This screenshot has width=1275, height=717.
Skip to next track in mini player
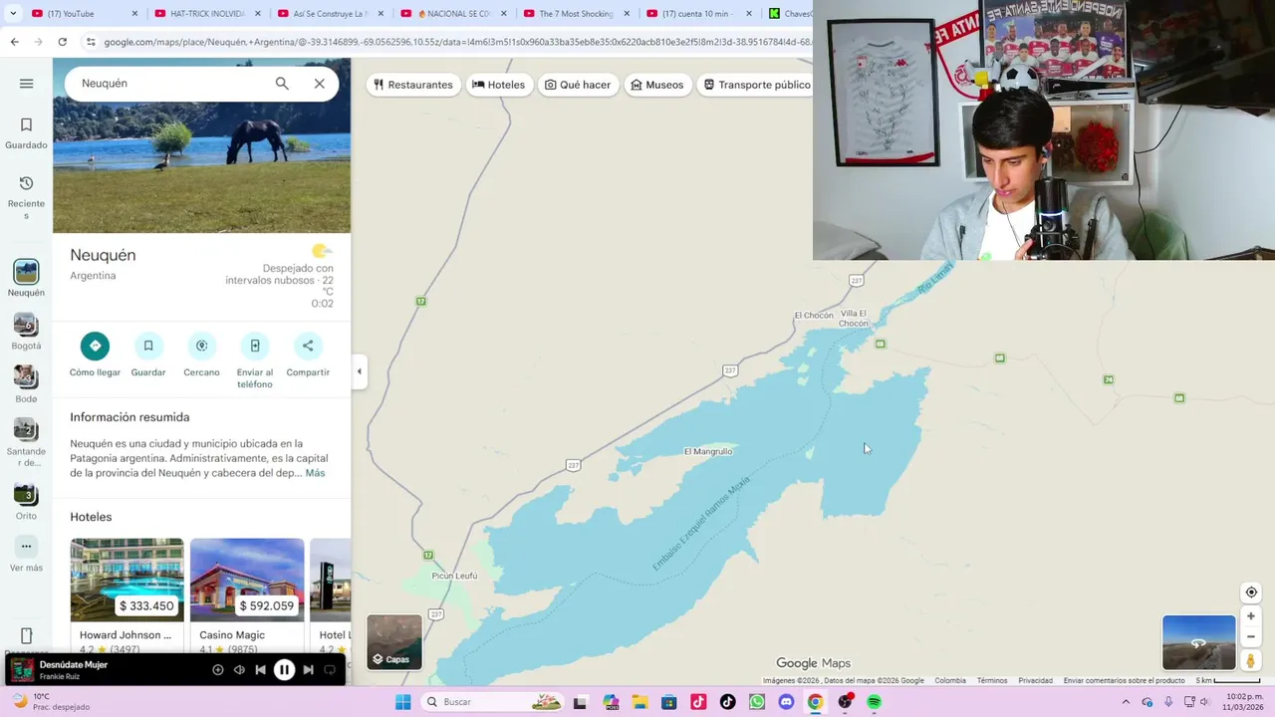point(308,670)
